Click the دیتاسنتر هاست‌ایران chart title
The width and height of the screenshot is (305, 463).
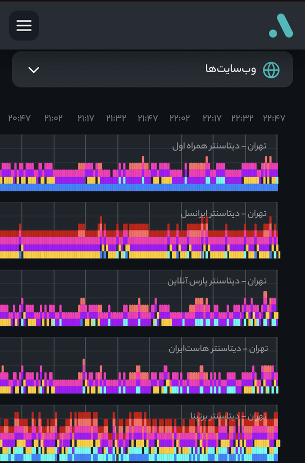click(x=218, y=349)
